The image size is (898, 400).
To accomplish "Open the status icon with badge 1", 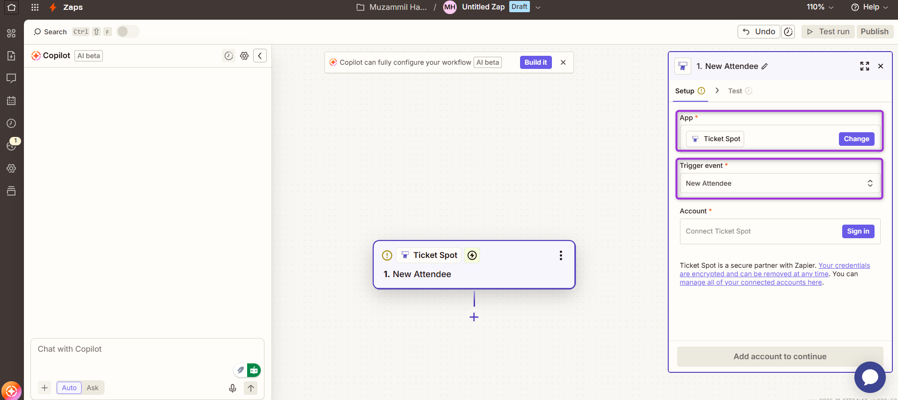I will [x=11, y=145].
